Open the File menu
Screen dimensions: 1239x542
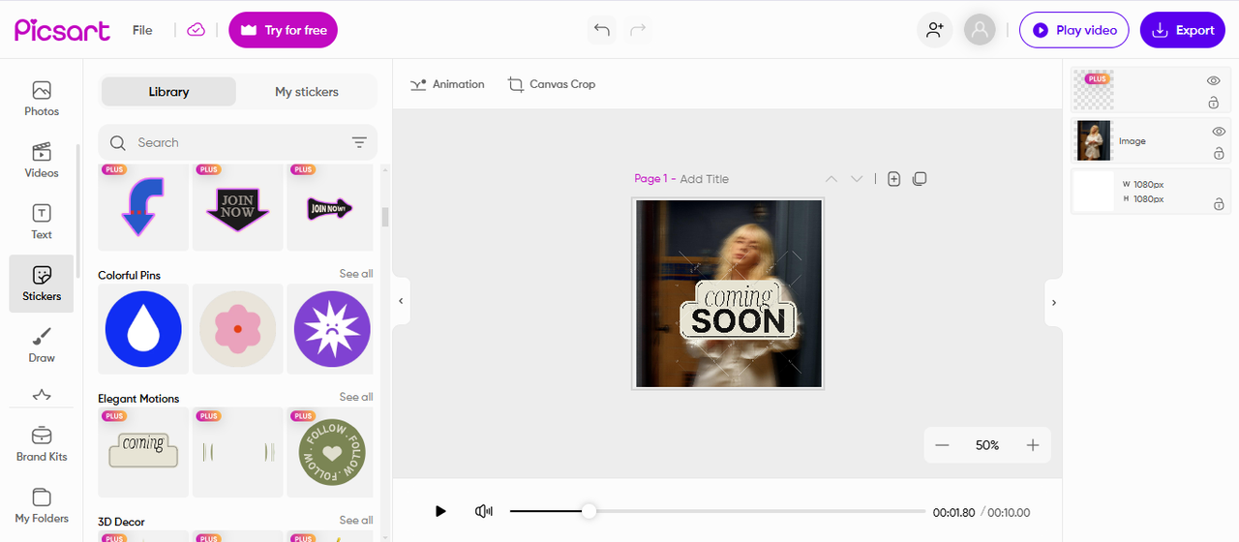point(142,30)
